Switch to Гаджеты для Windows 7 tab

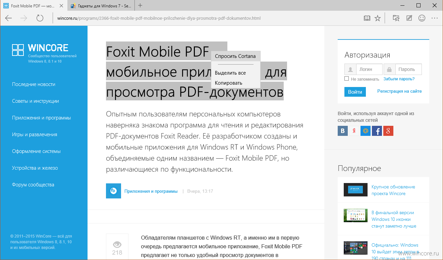tap(101, 6)
